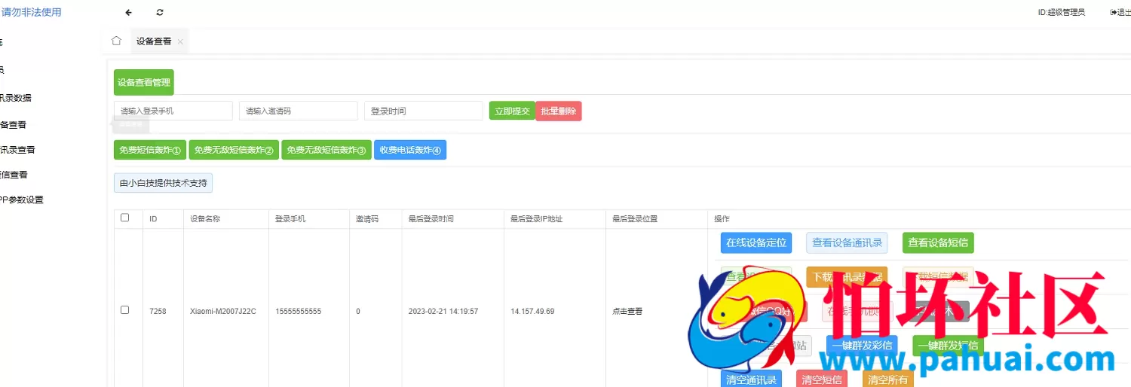Click the ID:超级管理员 label
The width and height of the screenshot is (1131, 387).
pyautogui.click(x=1061, y=13)
